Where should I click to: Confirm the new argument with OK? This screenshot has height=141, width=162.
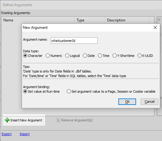tap(127, 102)
